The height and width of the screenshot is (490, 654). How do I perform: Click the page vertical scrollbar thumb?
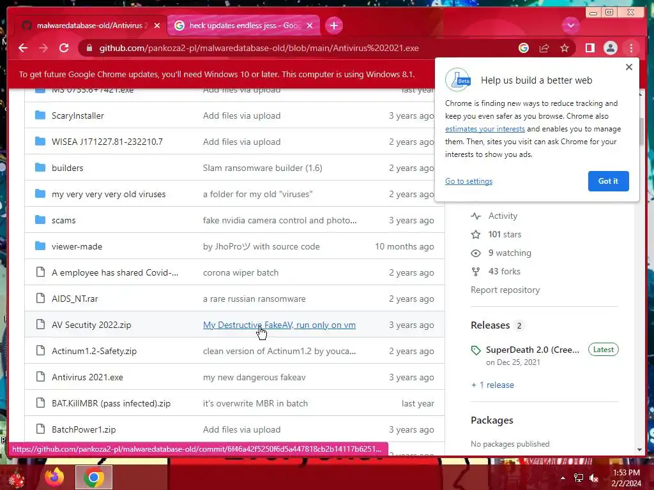pos(640,131)
